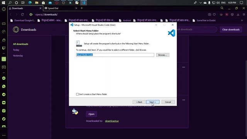The image size is (247, 139).
Task: Click the 6:20 PM clock
Action: click(232, 3)
